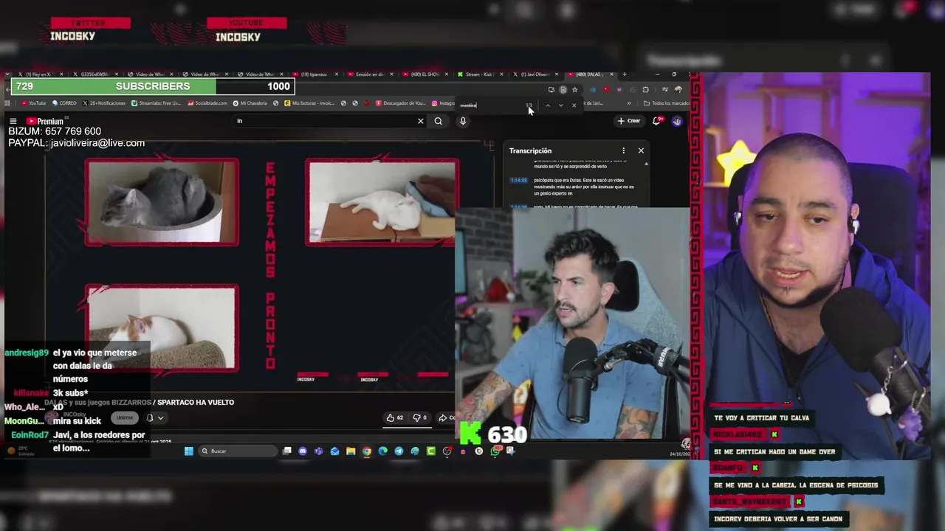Open the Streamlabs bookmark

tap(155, 103)
